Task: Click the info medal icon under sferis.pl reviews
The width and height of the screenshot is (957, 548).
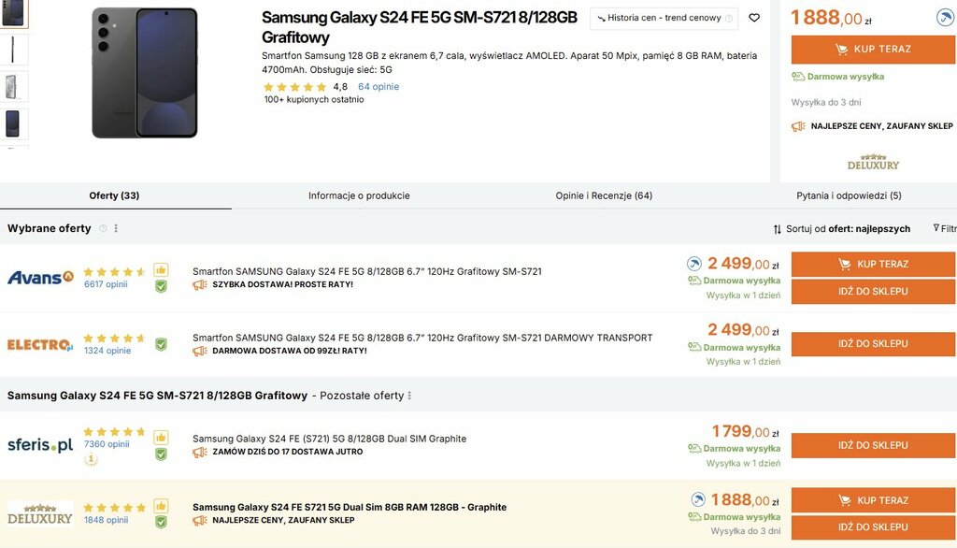Action: pyautogui.click(x=91, y=459)
